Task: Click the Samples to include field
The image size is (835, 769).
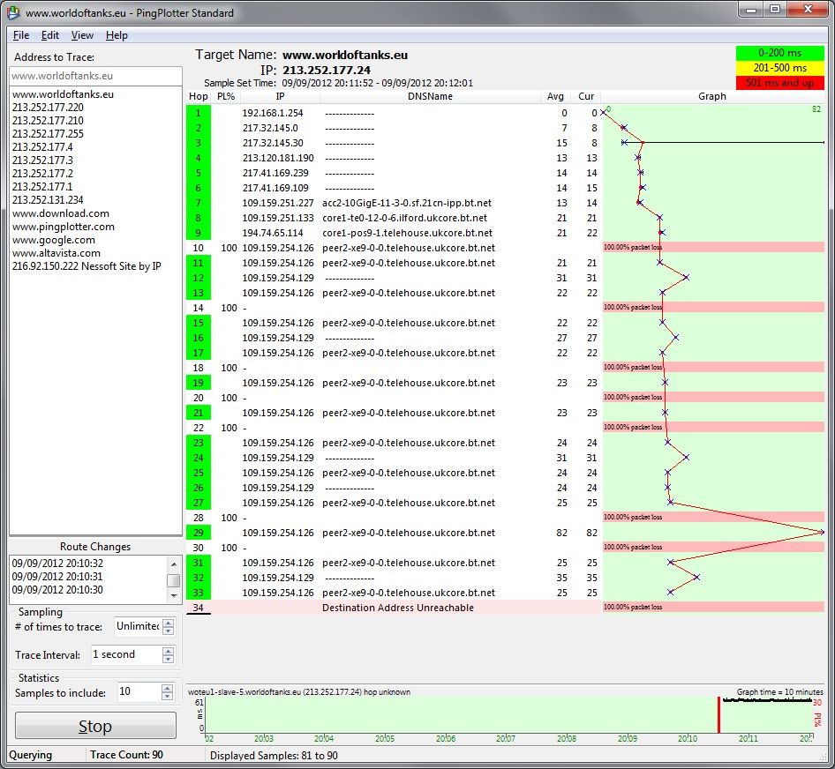Action: [139, 691]
